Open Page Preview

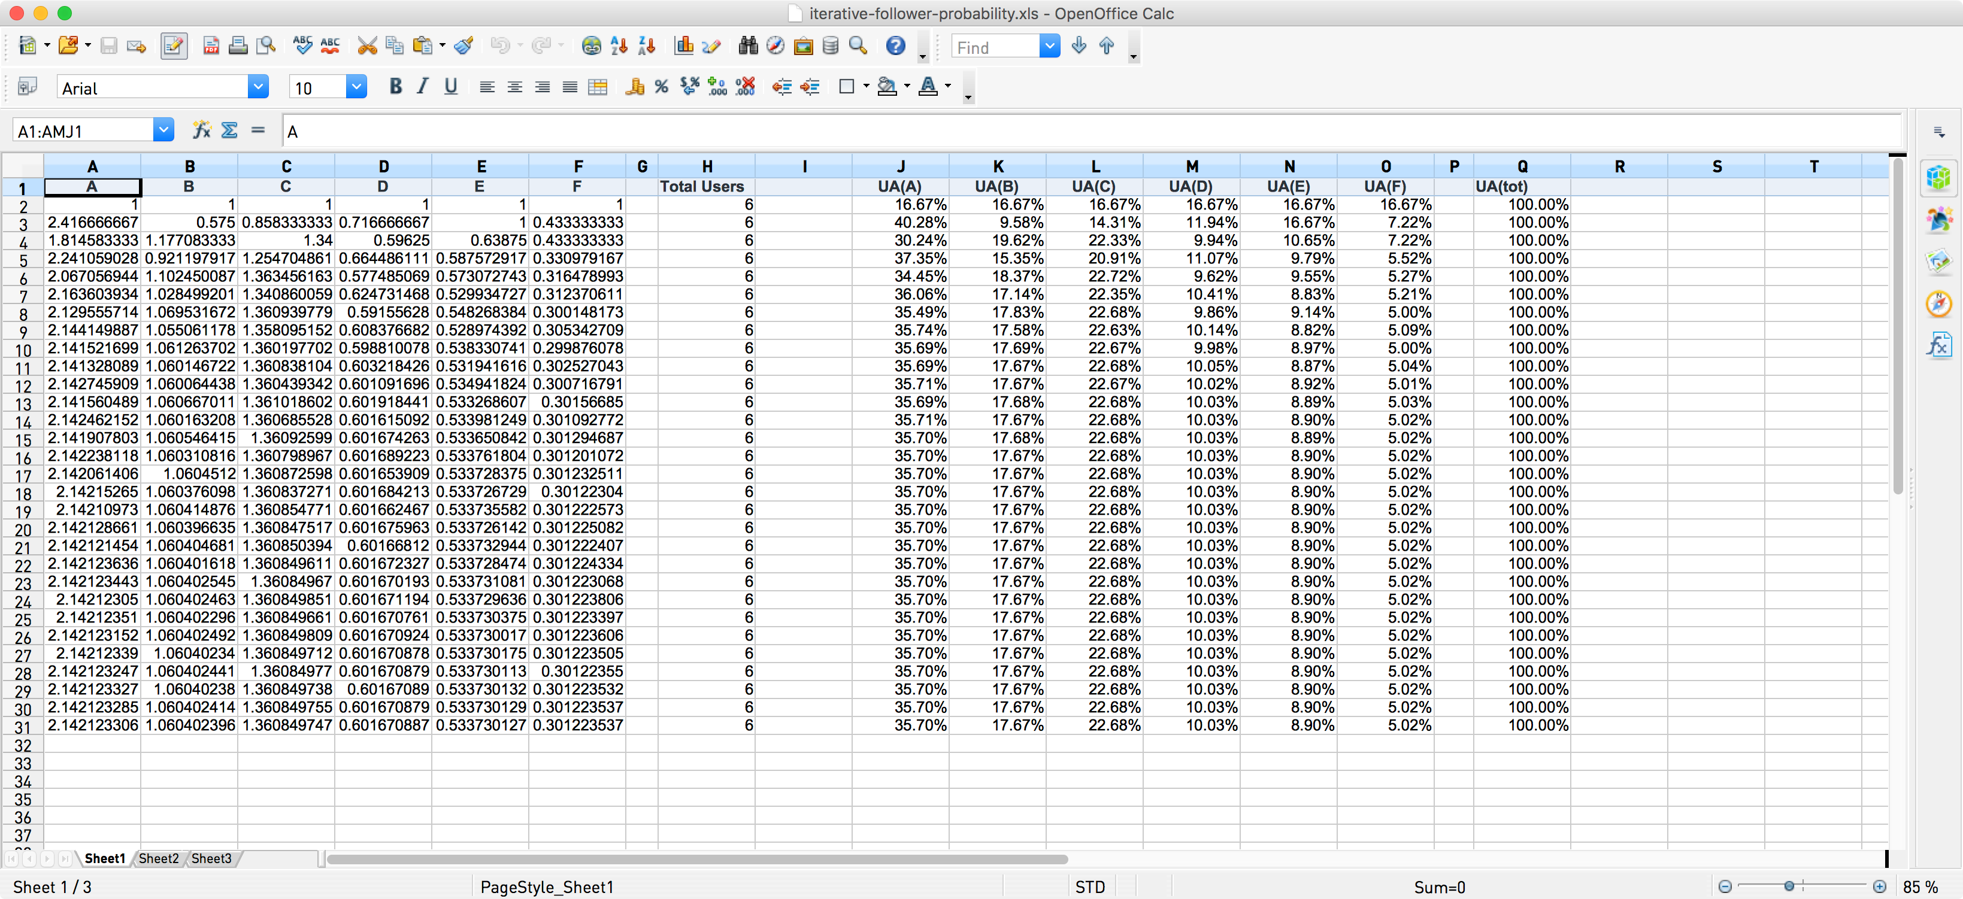pos(265,47)
